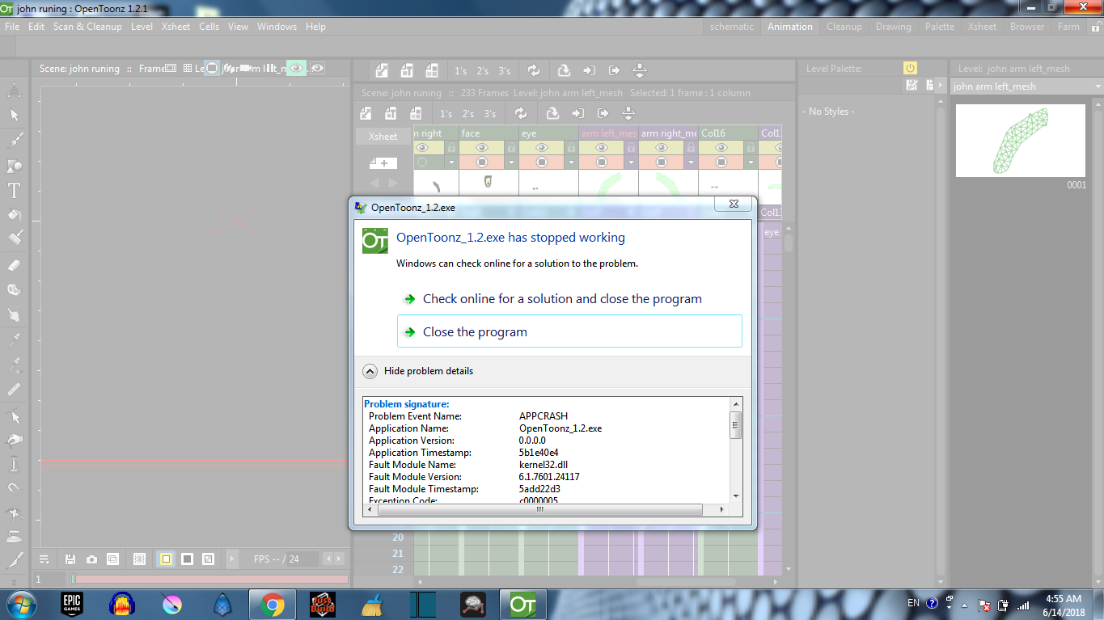Switch to the Xsheet room tab
1104x620 pixels.
tap(982, 26)
